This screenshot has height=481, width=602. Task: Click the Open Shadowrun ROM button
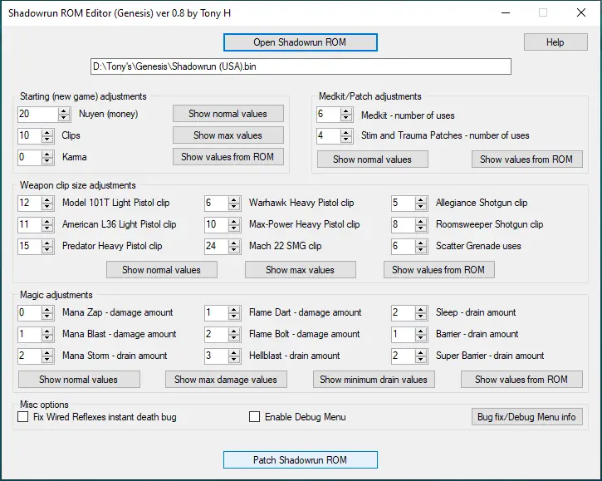pos(301,42)
